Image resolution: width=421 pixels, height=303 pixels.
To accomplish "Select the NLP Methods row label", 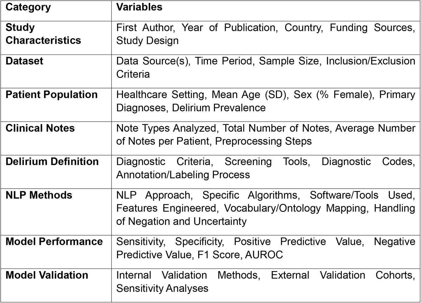I will pyautogui.click(x=39, y=195).
